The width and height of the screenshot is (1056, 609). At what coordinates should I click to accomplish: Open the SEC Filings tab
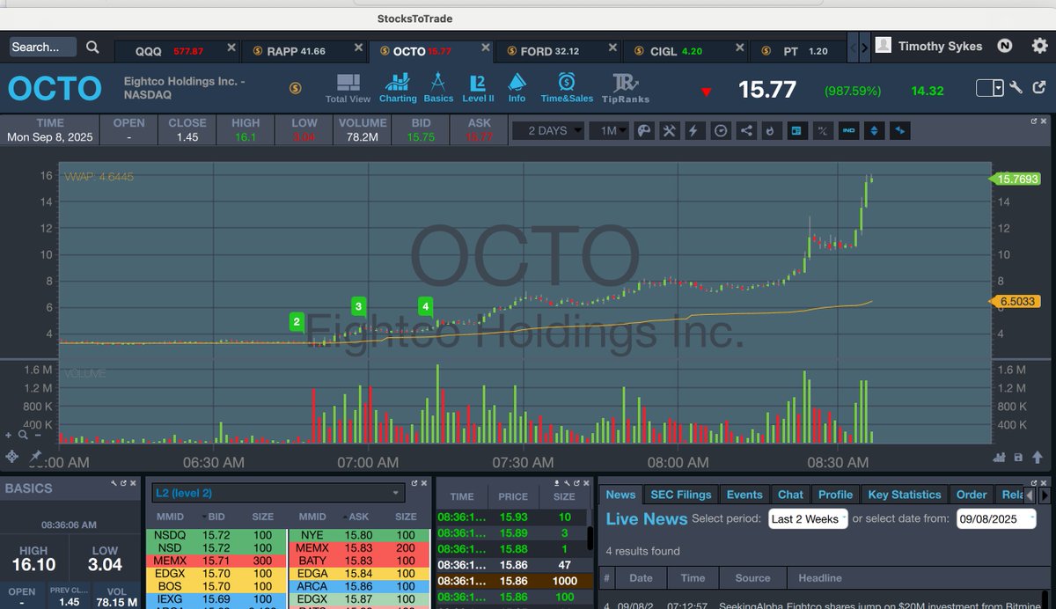(681, 495)
